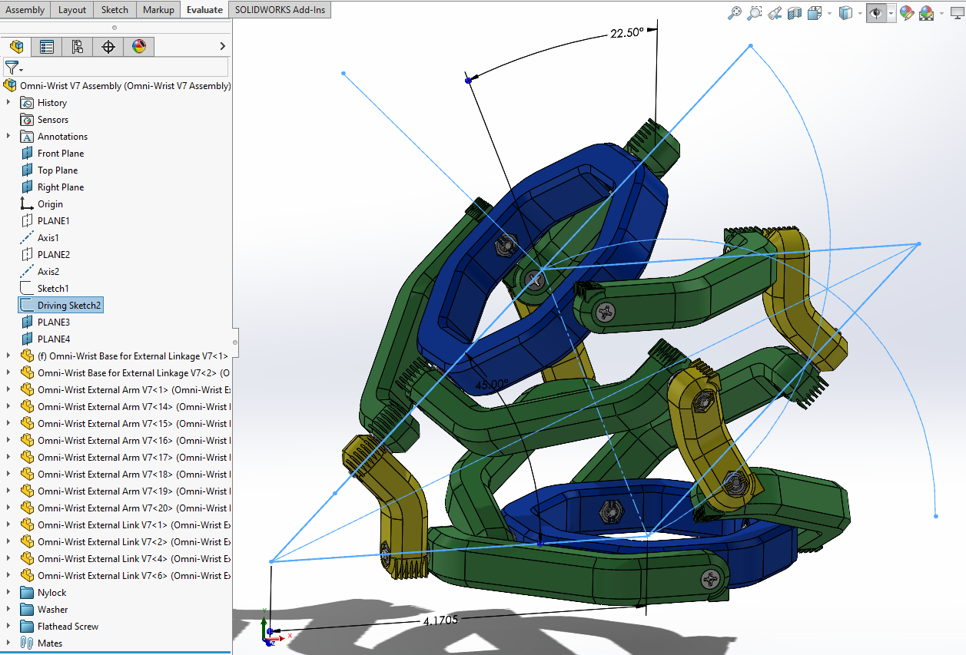
Task: Open the DimXpertManager crosshair tab
Action: (108, 47)
